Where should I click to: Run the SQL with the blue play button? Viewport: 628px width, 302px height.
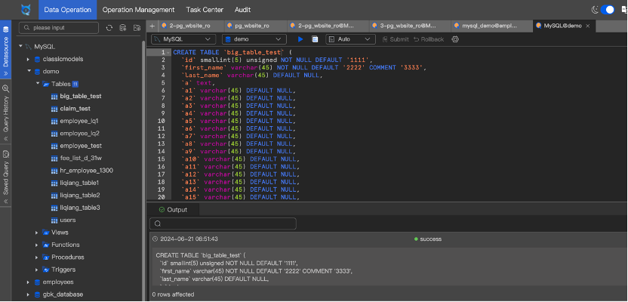(301, 39)
